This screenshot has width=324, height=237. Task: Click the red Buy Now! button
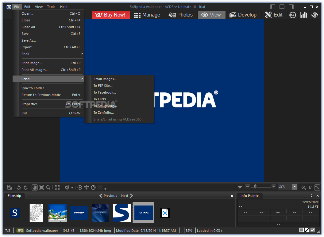111,15
